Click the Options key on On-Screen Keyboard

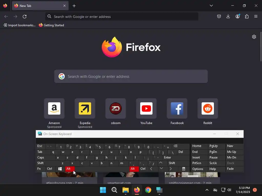click(200, 169)
